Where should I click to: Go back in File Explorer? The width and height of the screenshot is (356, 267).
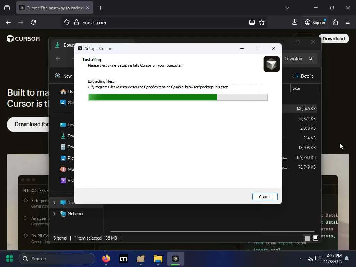(x=58, y=58)
